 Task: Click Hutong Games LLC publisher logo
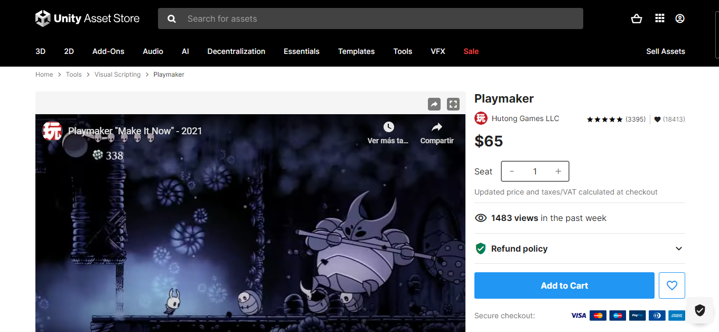click(481, 118)
